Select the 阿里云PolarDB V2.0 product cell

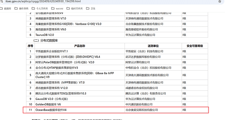(80, 62)
